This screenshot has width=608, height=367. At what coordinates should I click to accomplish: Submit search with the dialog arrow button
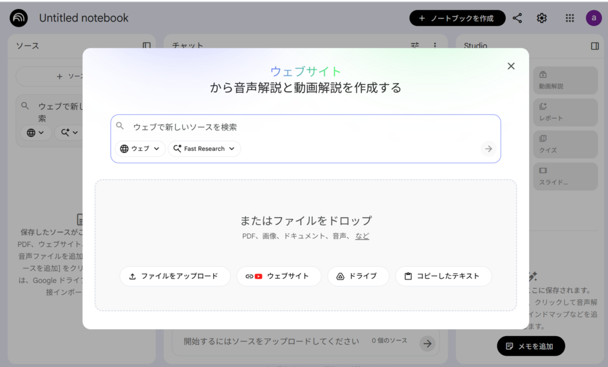489,149
